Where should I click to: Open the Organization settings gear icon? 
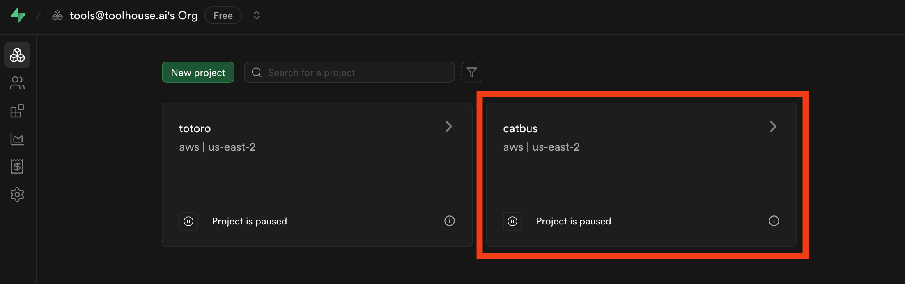pos(17,195)
